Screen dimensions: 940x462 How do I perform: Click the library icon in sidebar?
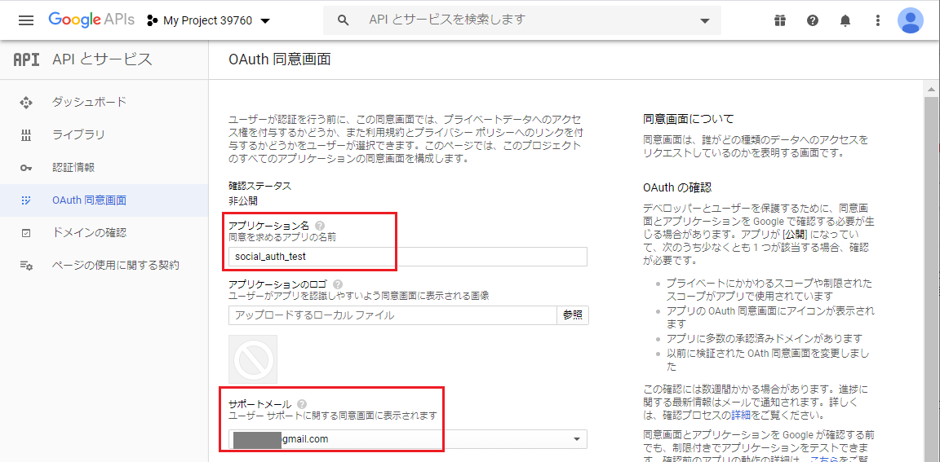coord(26,134)
